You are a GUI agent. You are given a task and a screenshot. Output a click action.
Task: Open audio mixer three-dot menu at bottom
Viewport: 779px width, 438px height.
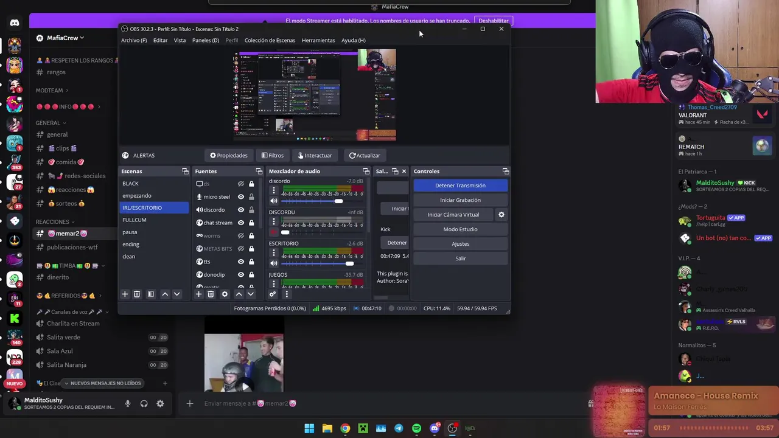(x=287, y=294)
